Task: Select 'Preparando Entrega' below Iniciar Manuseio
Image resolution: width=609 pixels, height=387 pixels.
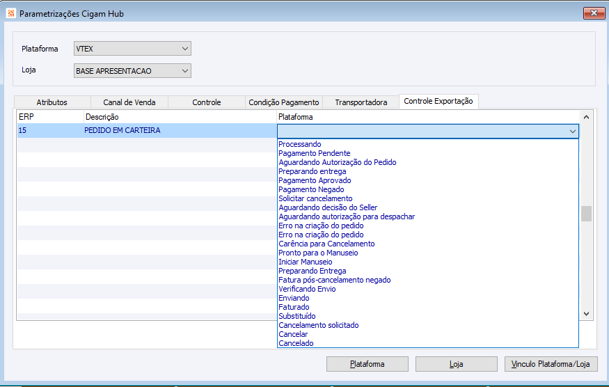Action: [x=313, y=271]
